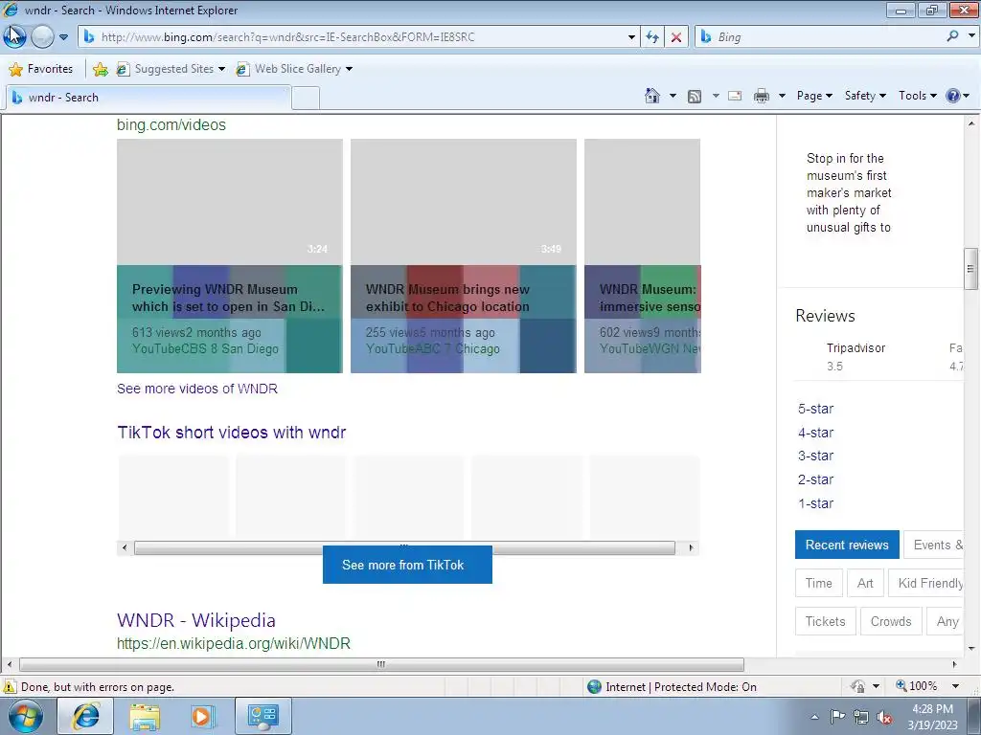
Task: Click the vertical page scrollbar thumb
Action: coord(970,269)
